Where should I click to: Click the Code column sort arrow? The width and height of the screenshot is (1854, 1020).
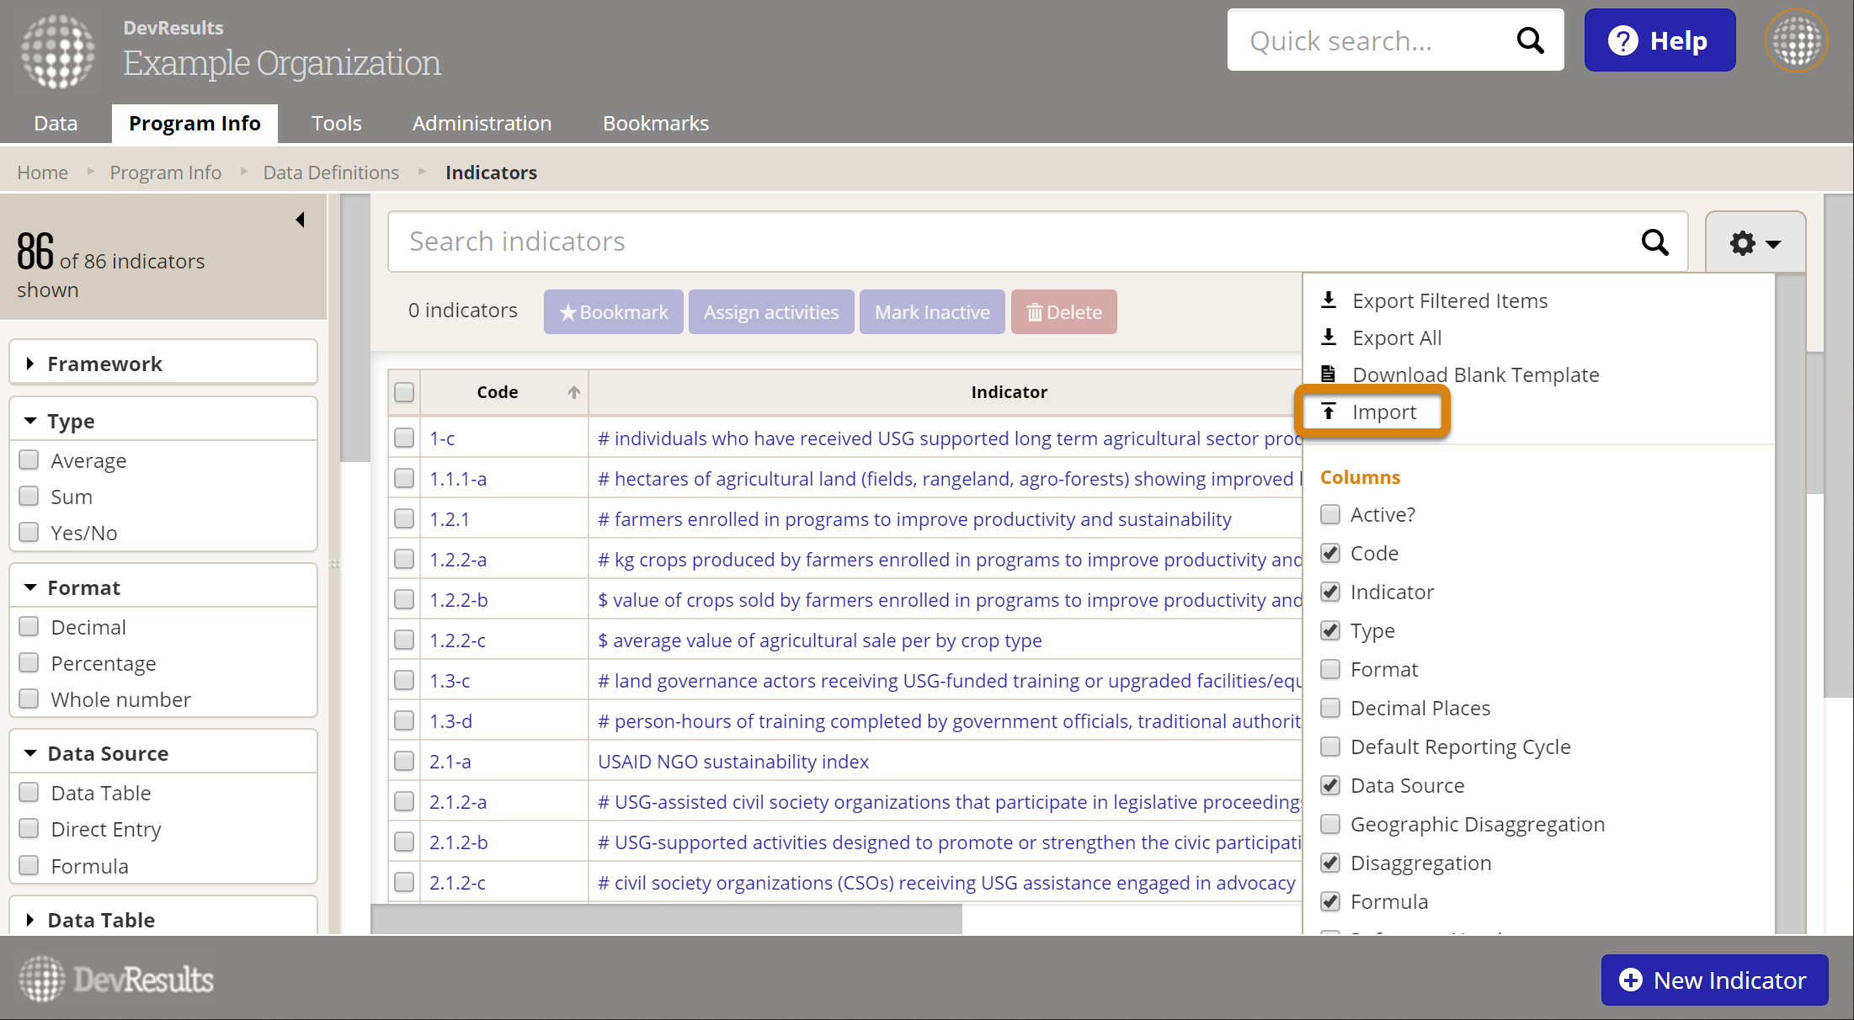[573, 392]
